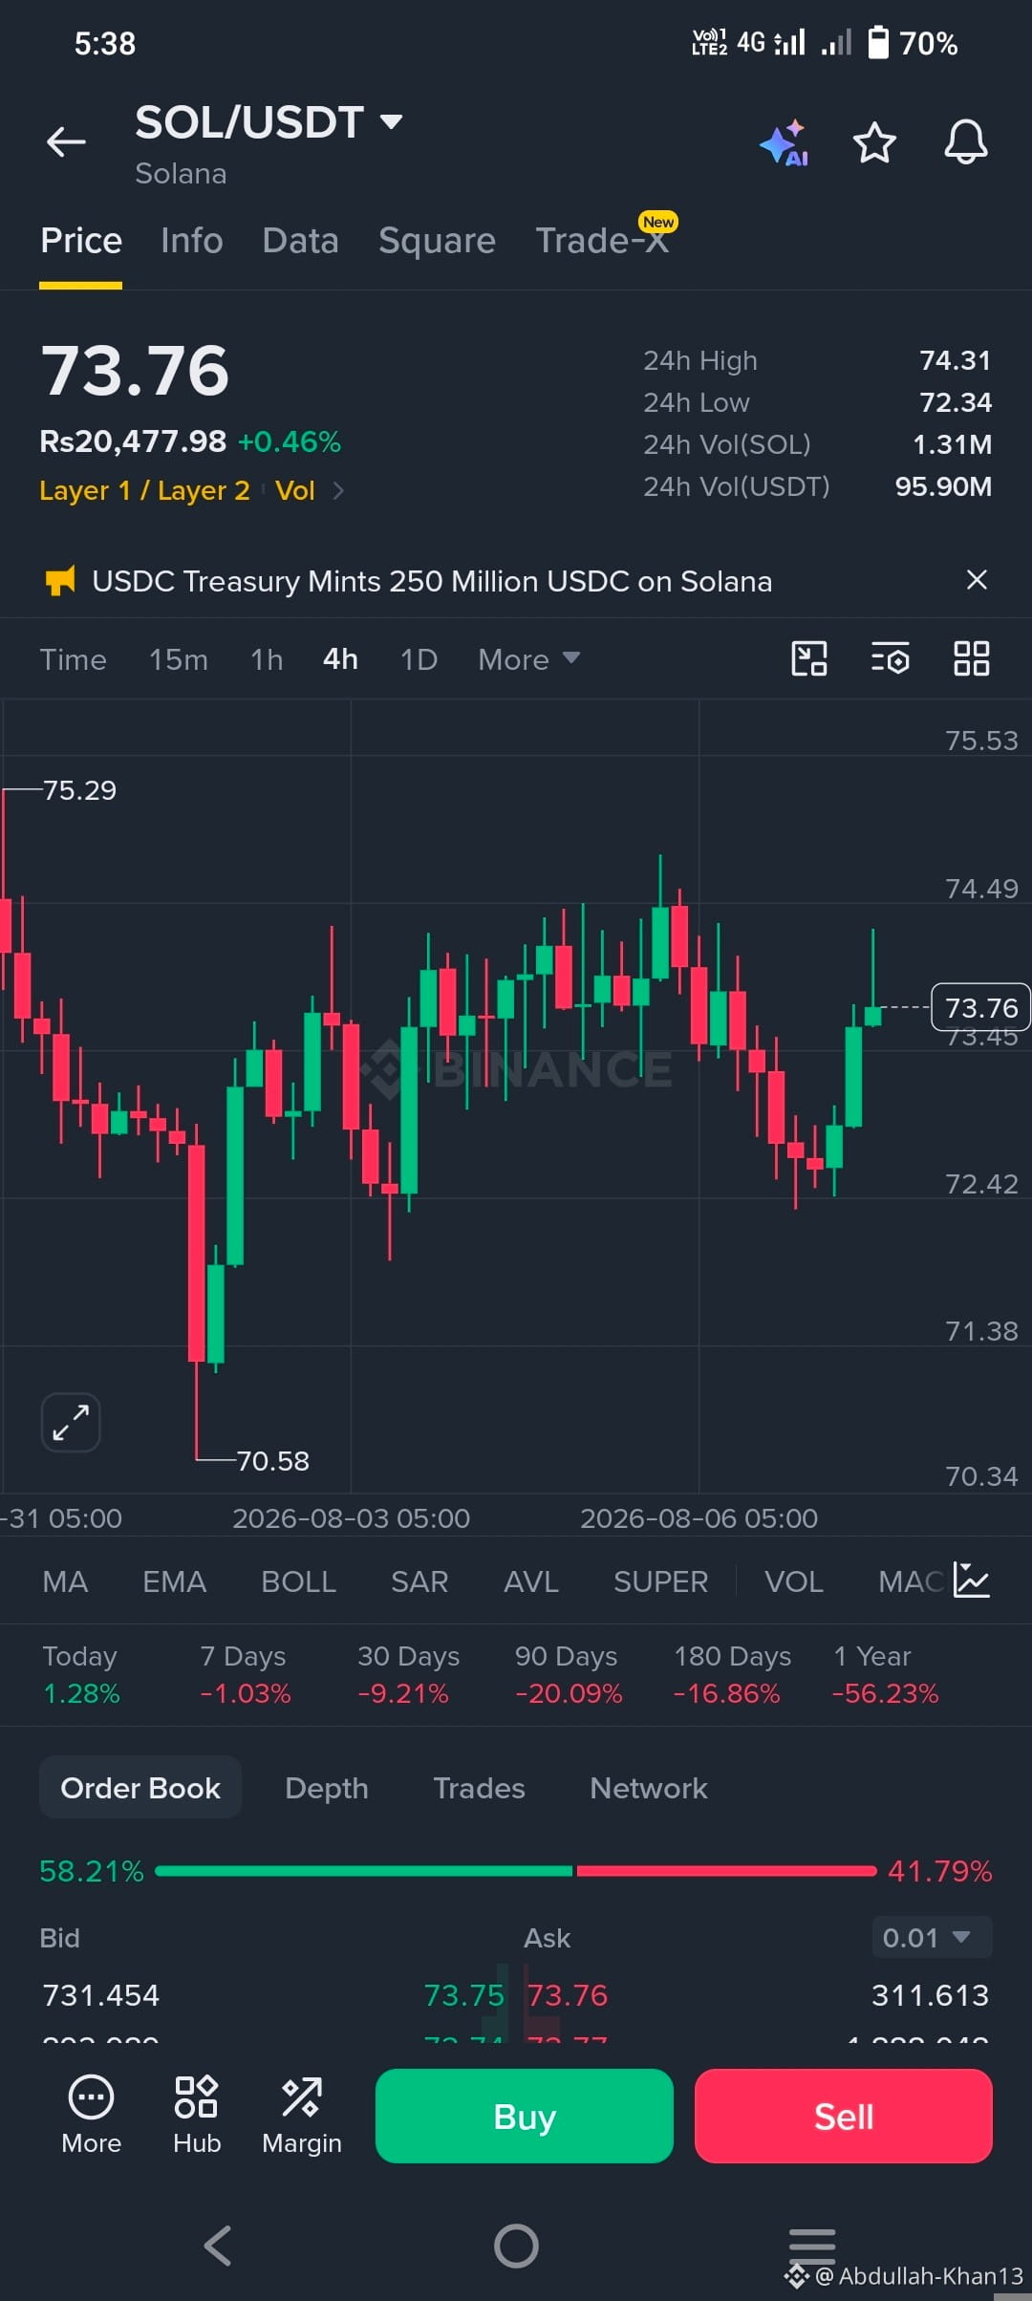The width and height of the screenshot is (1032, 2301).
Task: Open price alert bell icon
Action: [x=966, y=142]
